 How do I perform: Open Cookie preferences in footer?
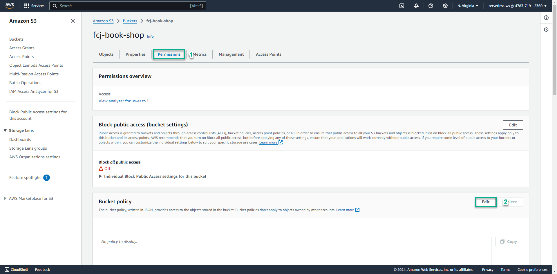532,270
